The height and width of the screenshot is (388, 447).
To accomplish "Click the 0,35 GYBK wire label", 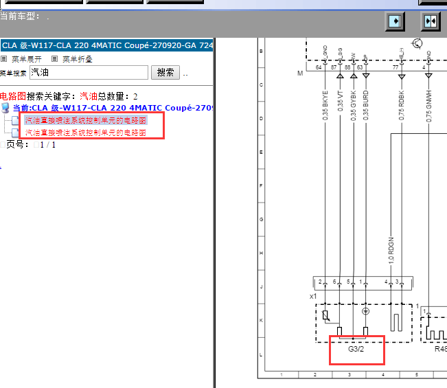I will [x=354, y=106].
